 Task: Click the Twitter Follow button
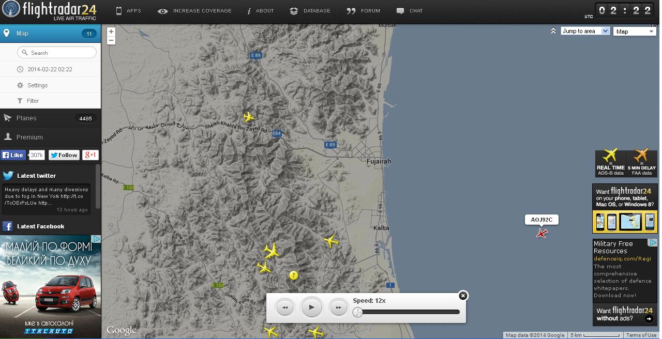(x=64, y=155)
